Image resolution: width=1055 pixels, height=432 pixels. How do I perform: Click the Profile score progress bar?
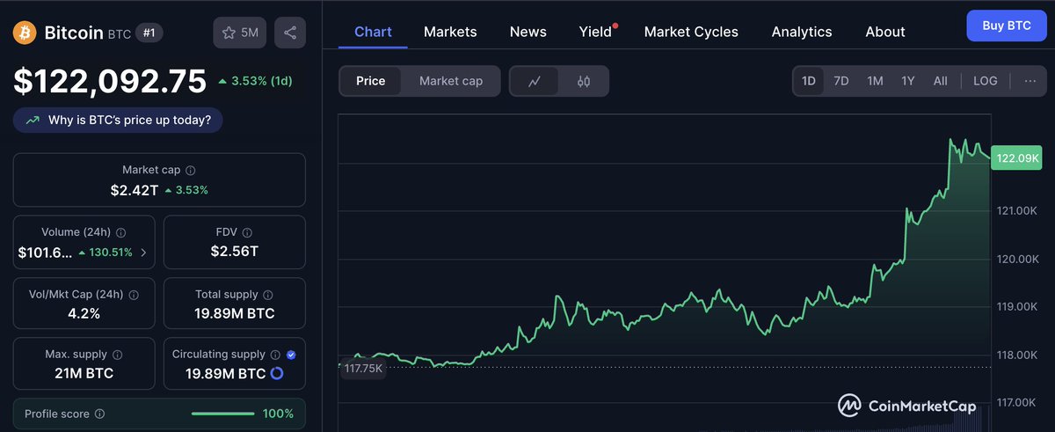pyautogui.click(x=223, y=414)
